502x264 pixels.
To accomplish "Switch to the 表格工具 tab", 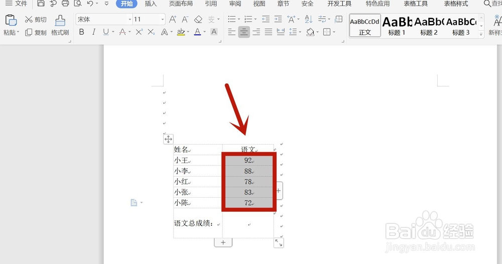I will pyautogui.click(x=416, y=4).
